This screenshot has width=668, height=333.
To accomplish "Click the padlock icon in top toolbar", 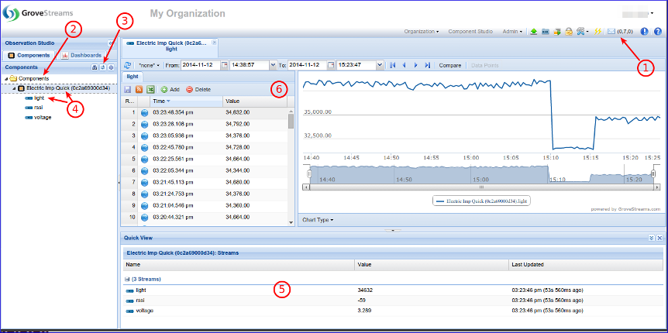I will (x=569, y=32).
